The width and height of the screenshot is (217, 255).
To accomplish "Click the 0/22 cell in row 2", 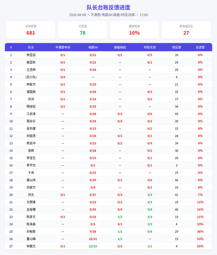I will click(x=93, y=62).
